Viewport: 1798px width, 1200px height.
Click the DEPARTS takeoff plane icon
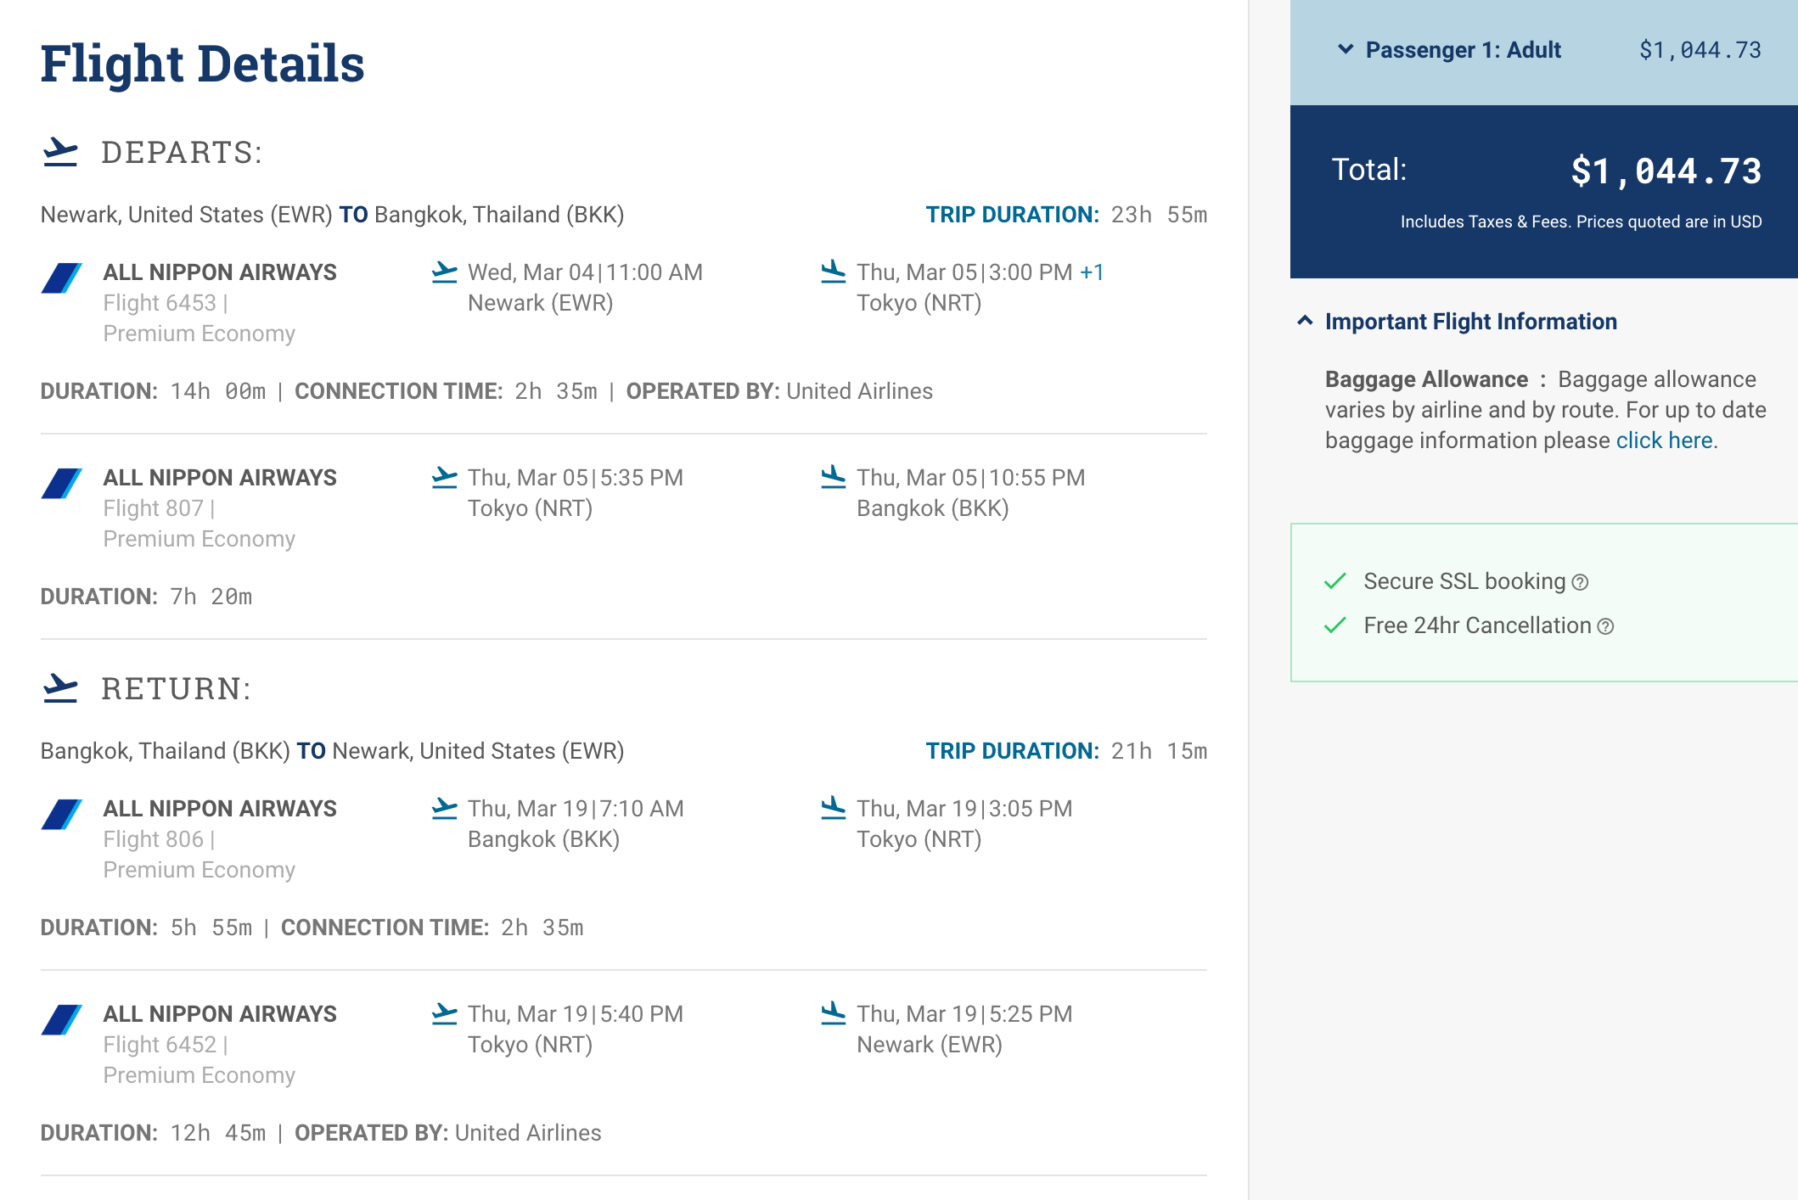point(60,153)
